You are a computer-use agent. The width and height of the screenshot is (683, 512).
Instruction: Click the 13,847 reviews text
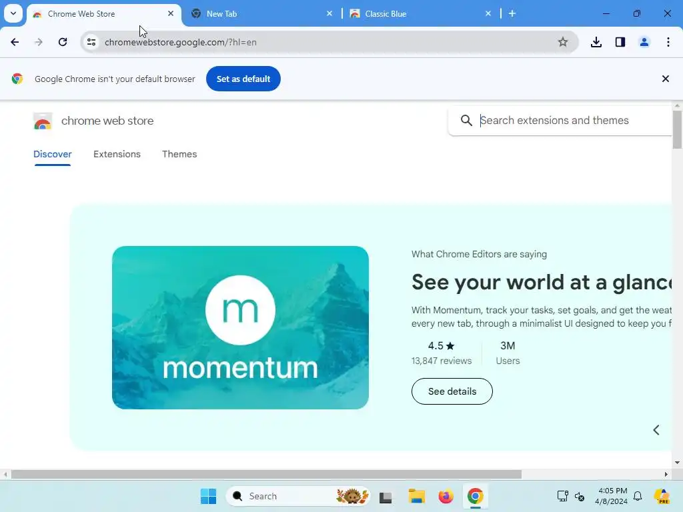pyautogui.click(x=442, y=361)
